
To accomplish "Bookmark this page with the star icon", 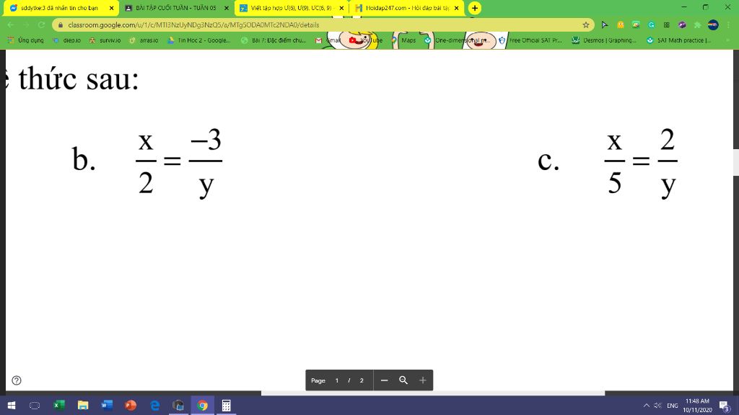I will pos(586,25).
